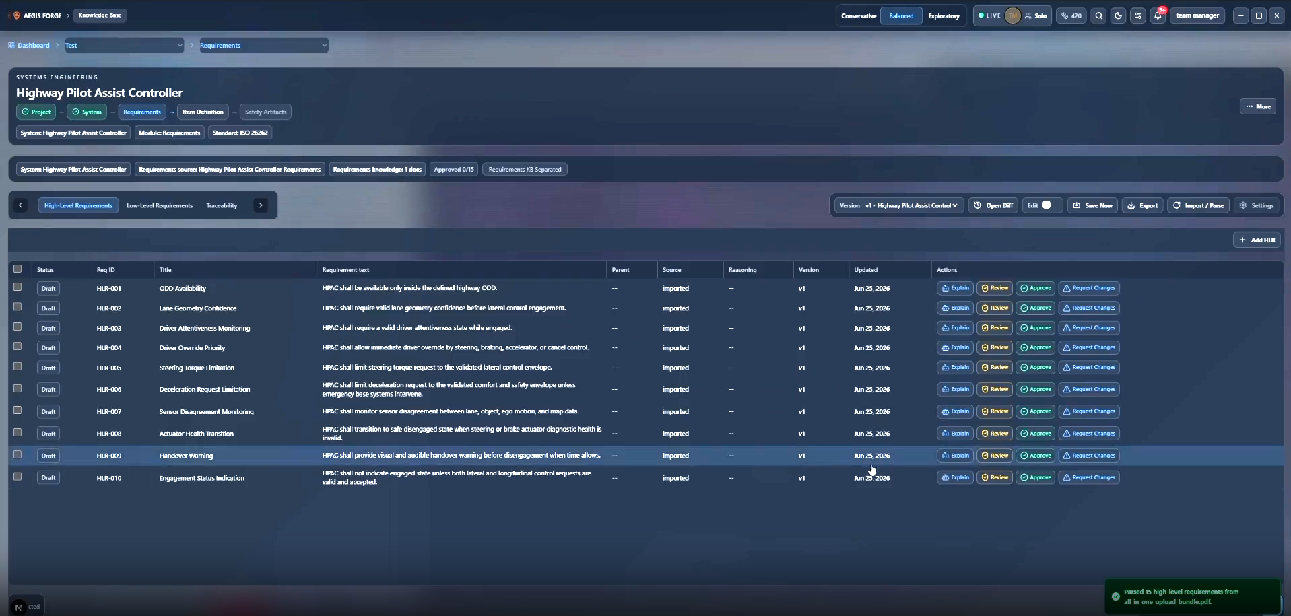Open the Knowledge Base button
The width and height of the screenshot is (1291, 616).
click(100, 15)
